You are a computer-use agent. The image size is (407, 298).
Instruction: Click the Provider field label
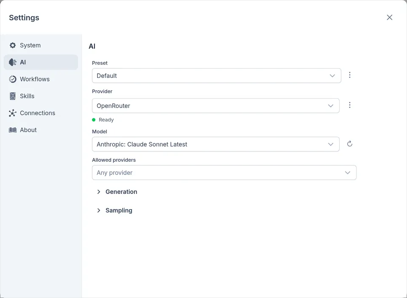click(102, 91)
